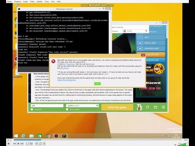195x146 pixels.
Task: Skip to previous media in VLC
Action: tap(15, 144)
